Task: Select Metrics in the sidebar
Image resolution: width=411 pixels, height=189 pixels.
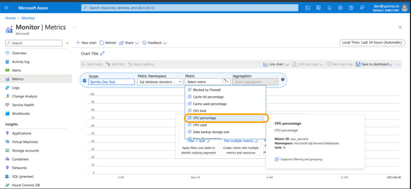Action: click(x=18, y=79)
